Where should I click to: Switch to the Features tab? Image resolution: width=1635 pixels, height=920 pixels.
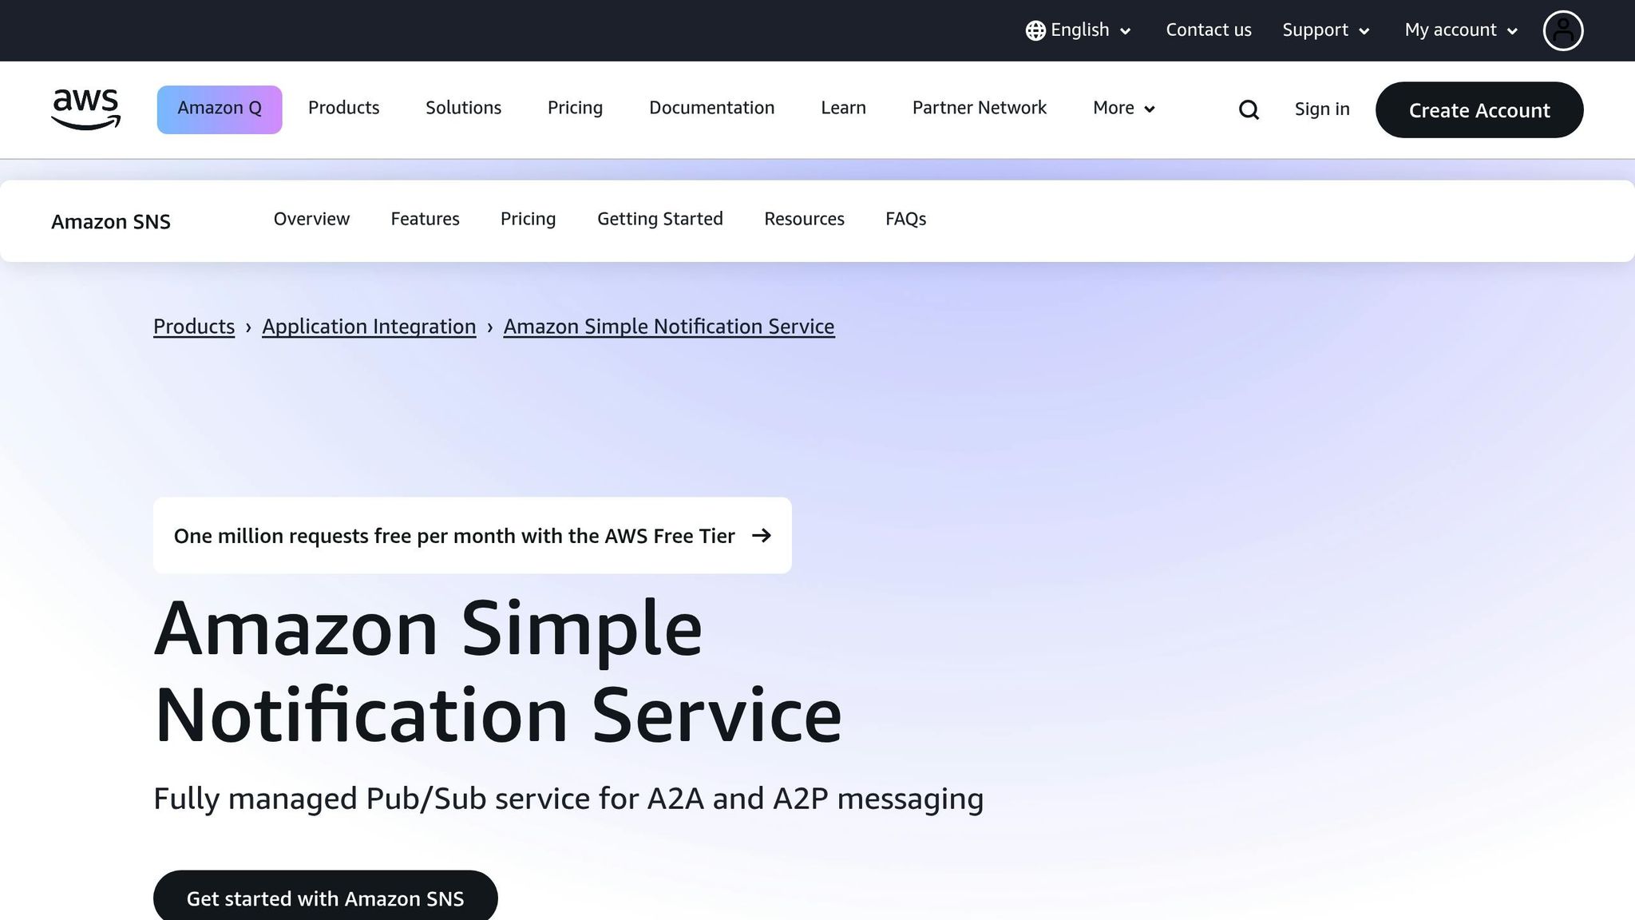point(425,219)
